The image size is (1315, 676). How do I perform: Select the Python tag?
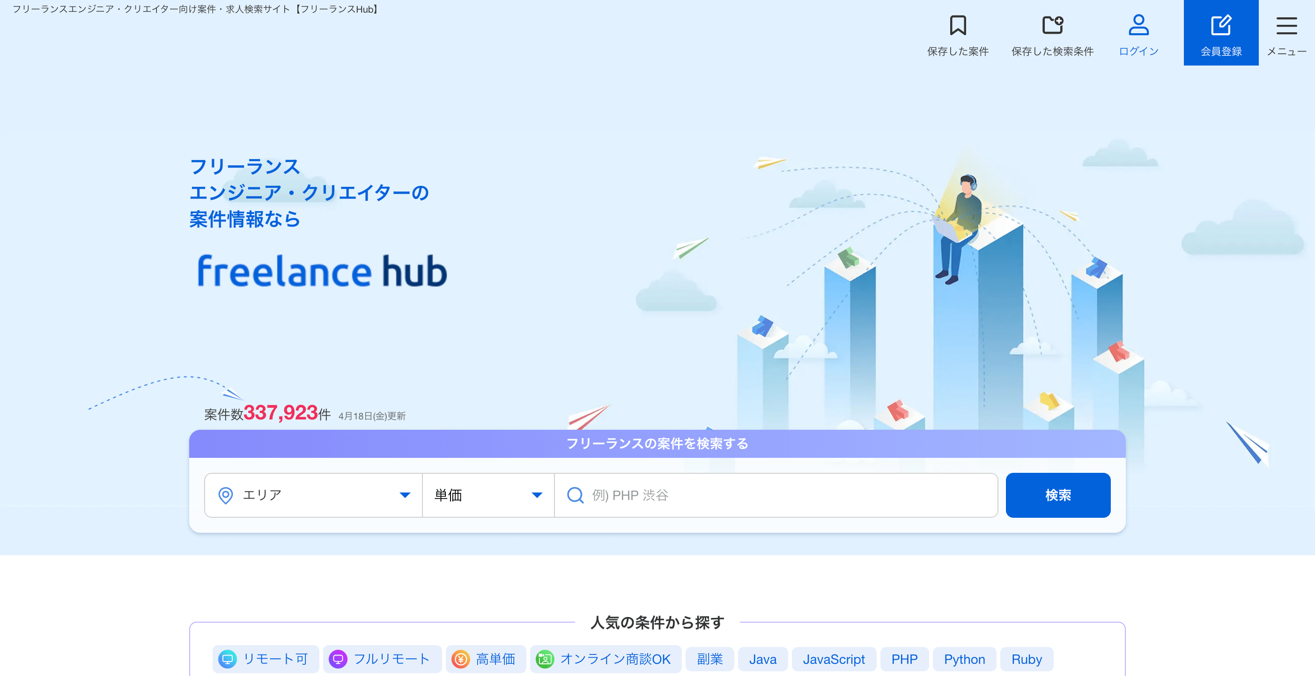[x=964, y=659]
